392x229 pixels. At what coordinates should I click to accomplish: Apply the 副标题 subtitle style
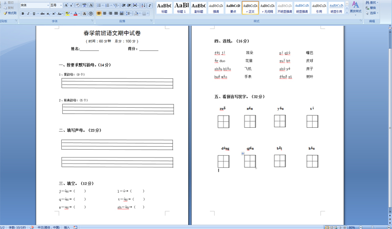coord(198,7)
